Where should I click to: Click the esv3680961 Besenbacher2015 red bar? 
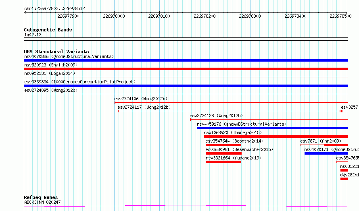[x=224, y=153]
